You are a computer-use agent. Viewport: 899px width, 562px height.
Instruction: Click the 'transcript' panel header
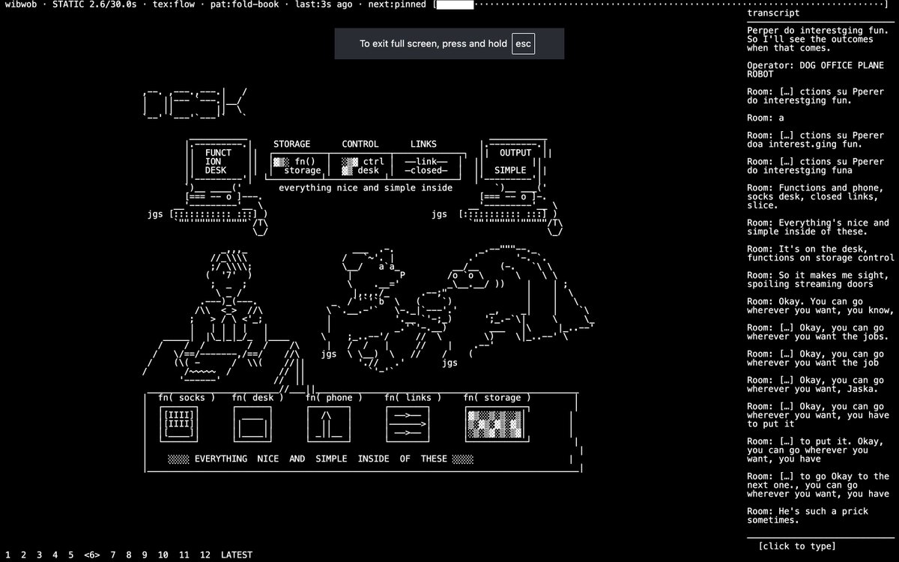click(773, 13)
